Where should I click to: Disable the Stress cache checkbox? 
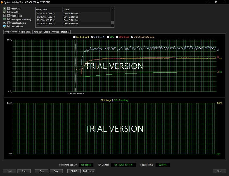tap(9, 16)
